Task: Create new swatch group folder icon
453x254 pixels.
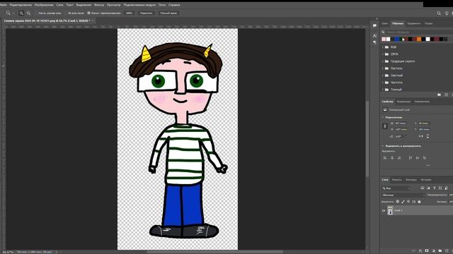Action: tap(439, 95)
